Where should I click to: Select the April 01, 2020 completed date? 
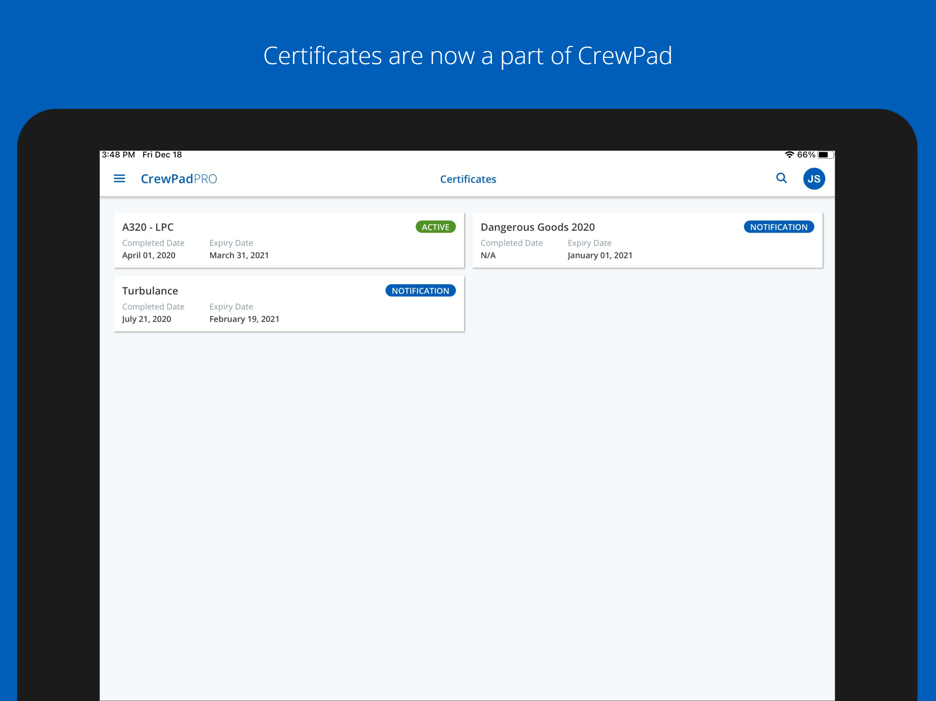149,255
